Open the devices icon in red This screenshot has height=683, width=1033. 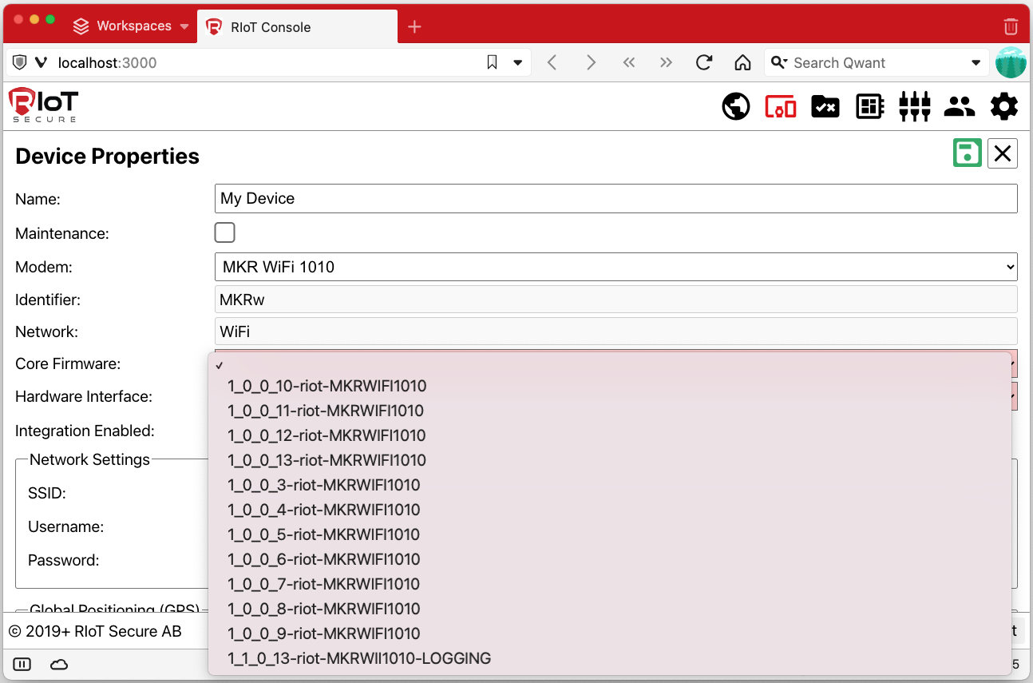coord(780,106)
